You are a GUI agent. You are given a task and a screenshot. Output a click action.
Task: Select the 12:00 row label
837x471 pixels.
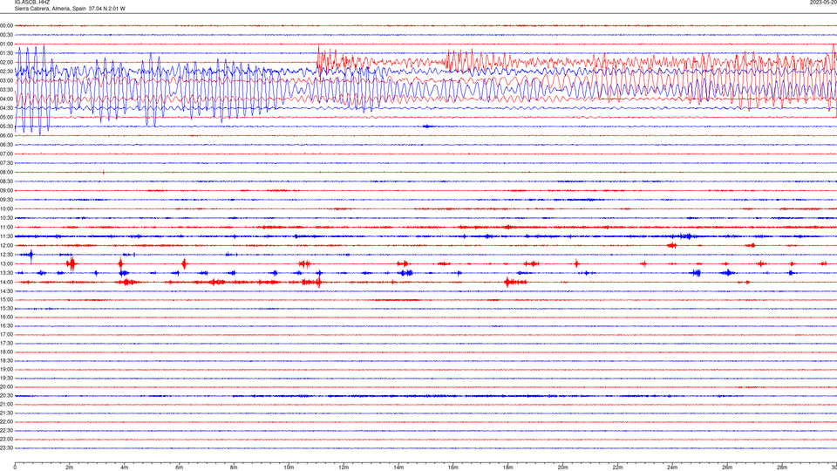(6, 246)
